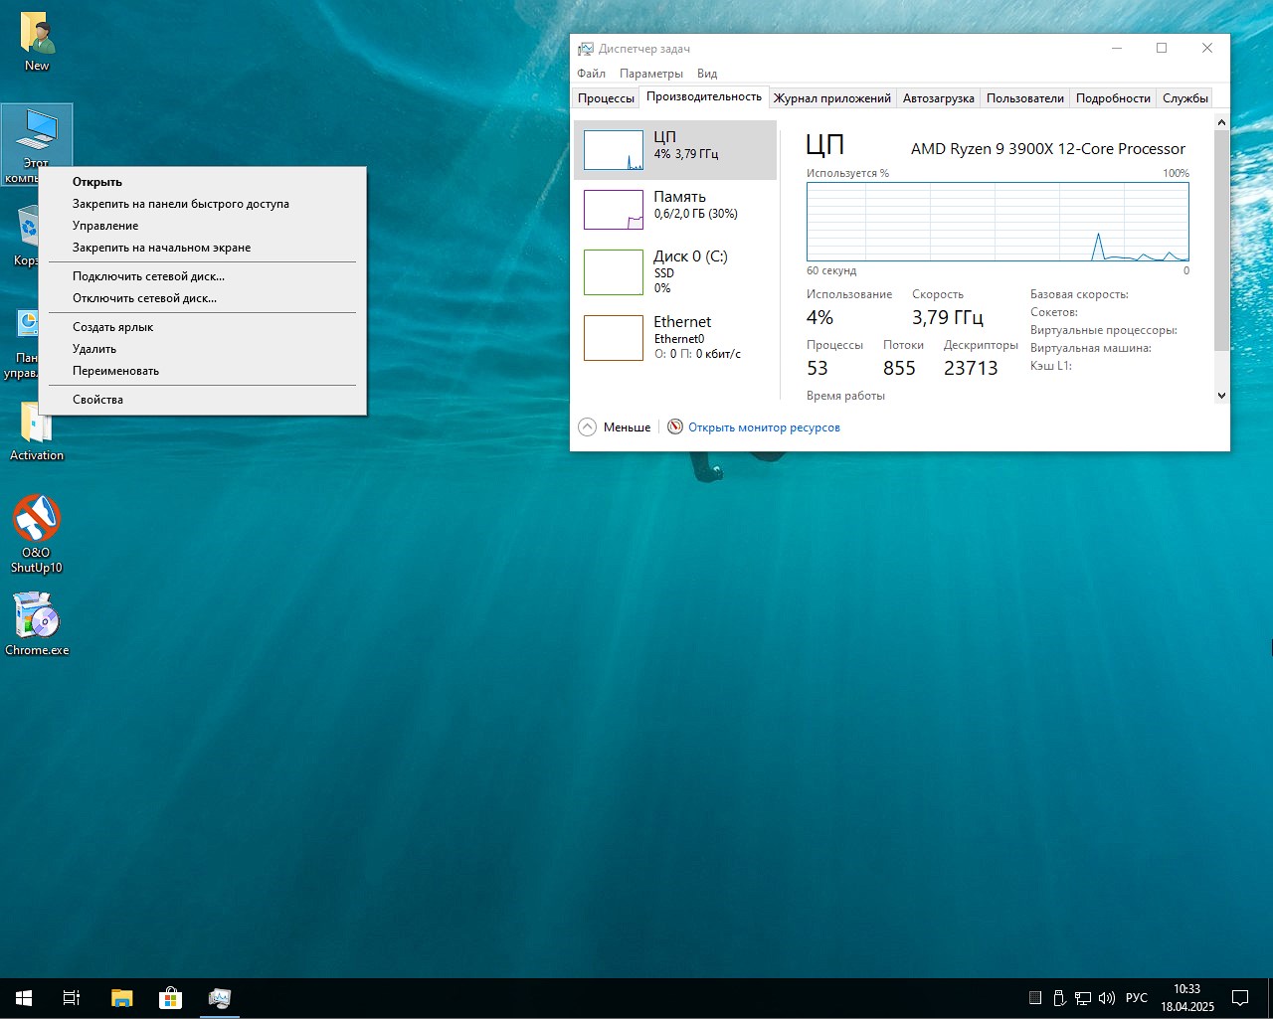Open File Explorer from the taskbar
The image size is (1273, 1019).
[x=121, y=998]
